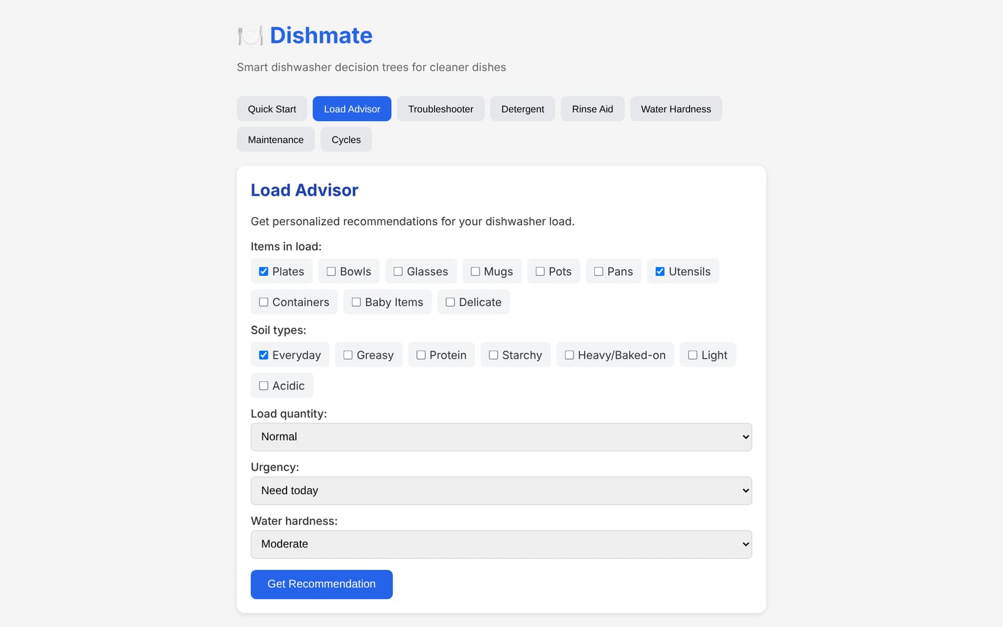Open the Detergent tab
This screenshot has height=627, width=1003.
[x=523, y=109]
